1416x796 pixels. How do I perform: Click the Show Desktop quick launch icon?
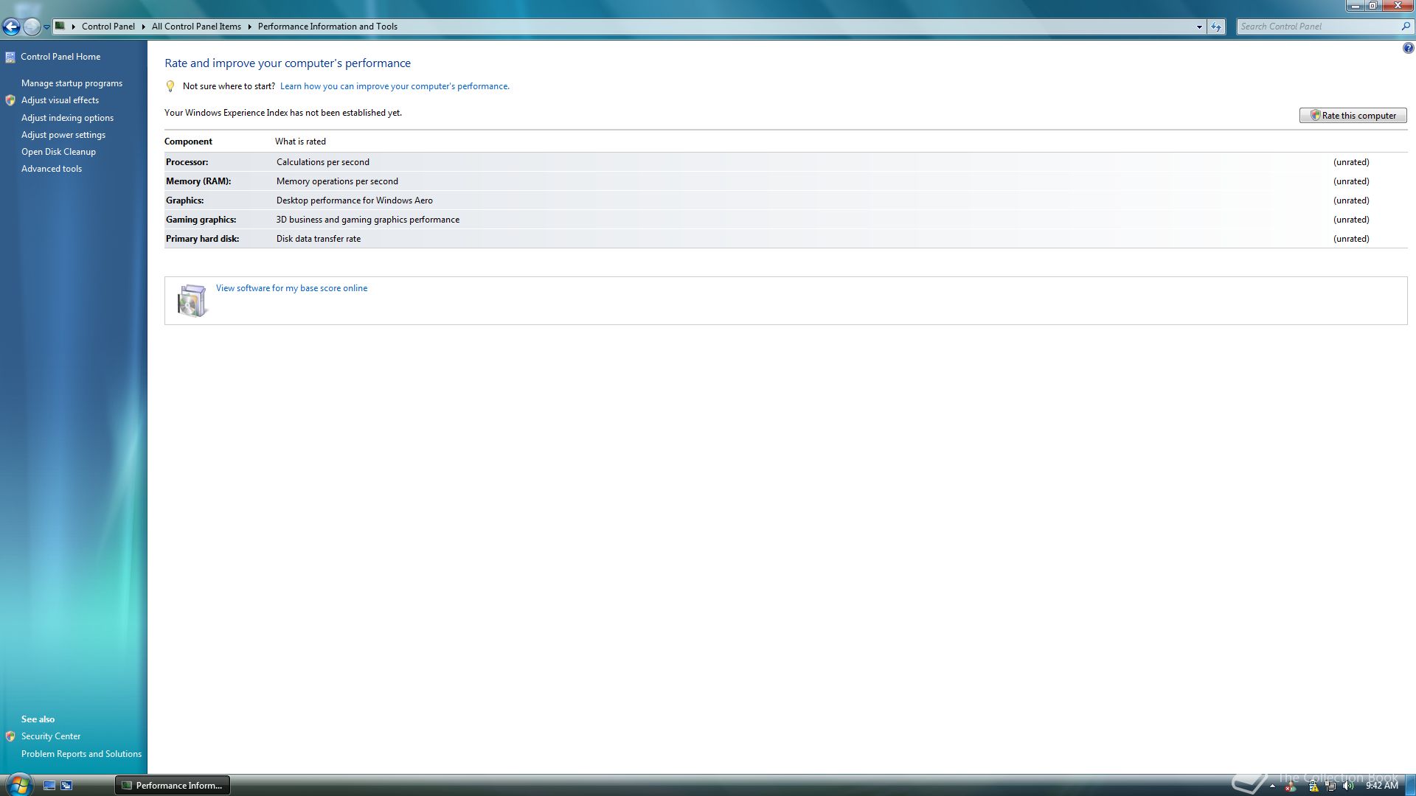click(49, 786)
